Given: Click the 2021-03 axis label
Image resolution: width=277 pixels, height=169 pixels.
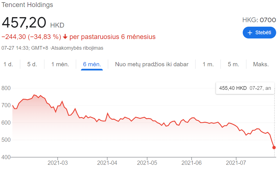Looking at the screenshot, I should click(58, 163).
